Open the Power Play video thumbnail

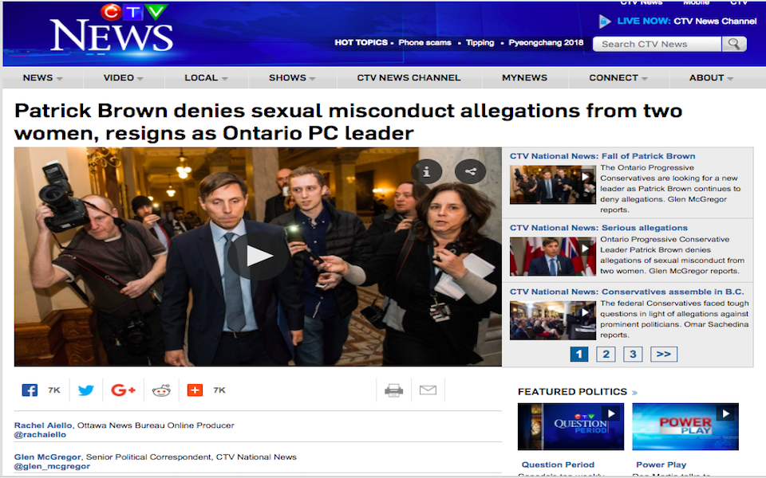(x=685, y=426)
